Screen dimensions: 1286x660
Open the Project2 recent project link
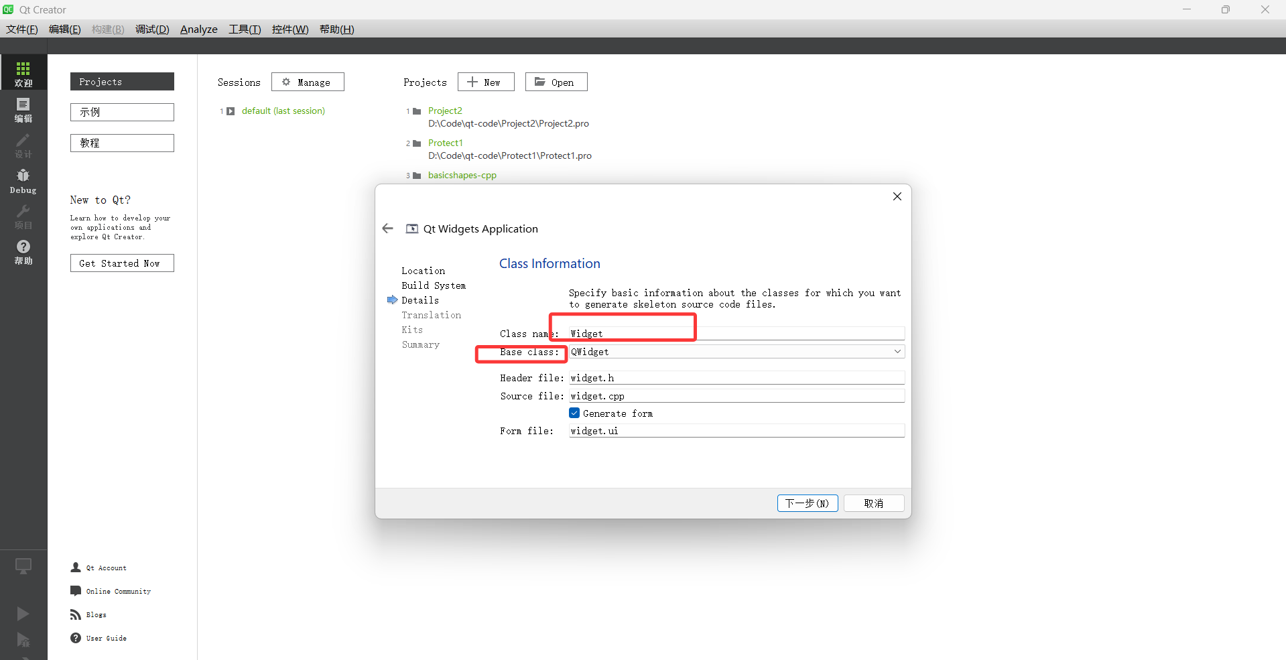[445, 111]
